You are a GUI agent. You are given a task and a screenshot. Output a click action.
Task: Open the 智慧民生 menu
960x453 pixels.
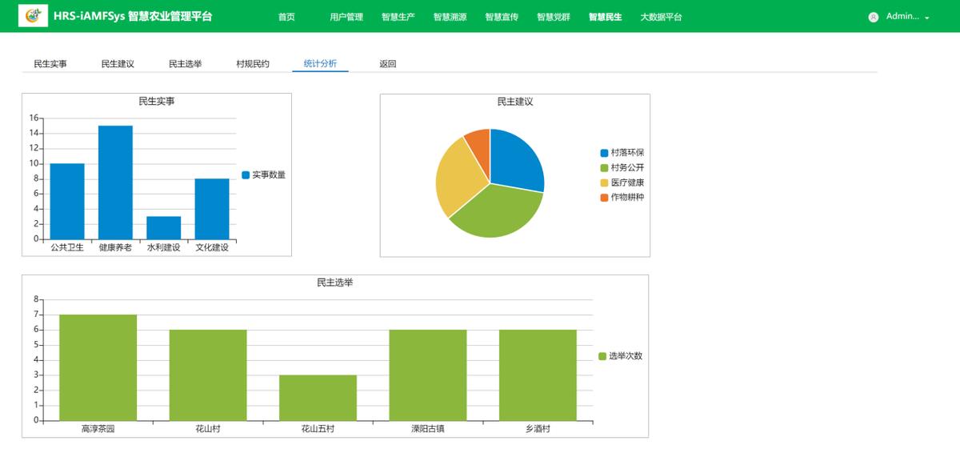[605, 17]
